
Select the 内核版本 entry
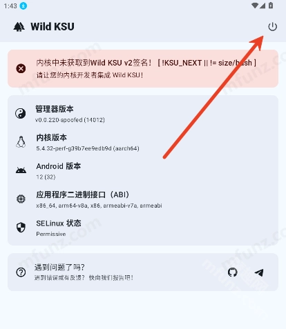click(x=143, y=142)
